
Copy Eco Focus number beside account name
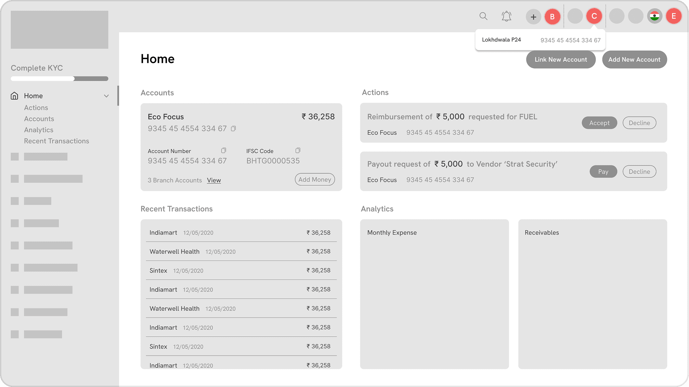pyautogui.click(x=233, y=129)
